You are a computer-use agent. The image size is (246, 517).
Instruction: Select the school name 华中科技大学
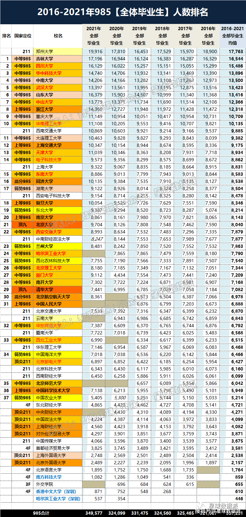click(49, 73)
